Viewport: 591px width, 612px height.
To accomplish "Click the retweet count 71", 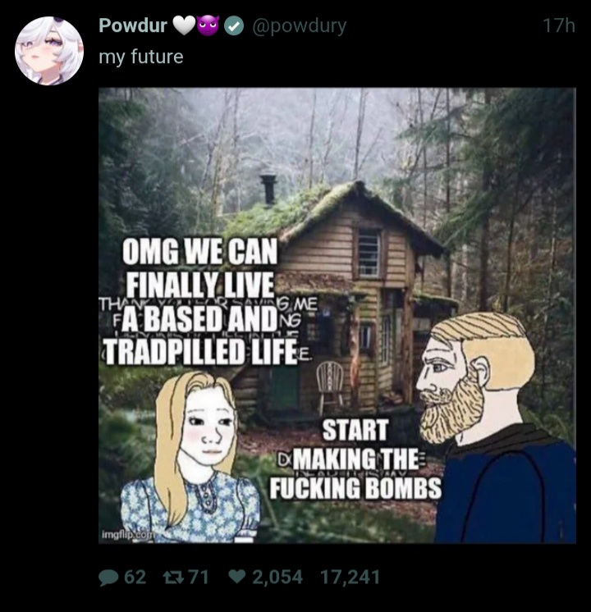I will point(199,577).
